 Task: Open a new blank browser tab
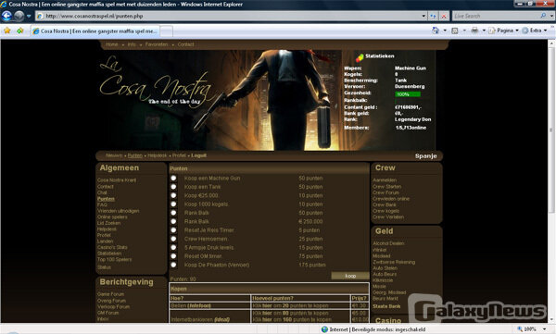[x=166, y=31]
